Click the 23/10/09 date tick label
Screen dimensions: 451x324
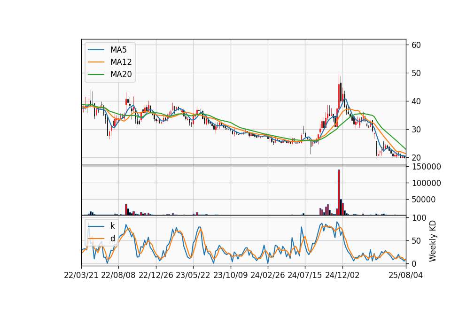[x=230, y=275]
